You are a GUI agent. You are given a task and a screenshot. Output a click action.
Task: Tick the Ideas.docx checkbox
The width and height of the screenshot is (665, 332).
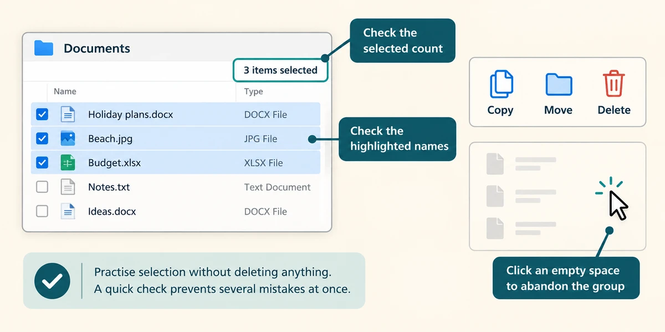(x=42, y=211)
